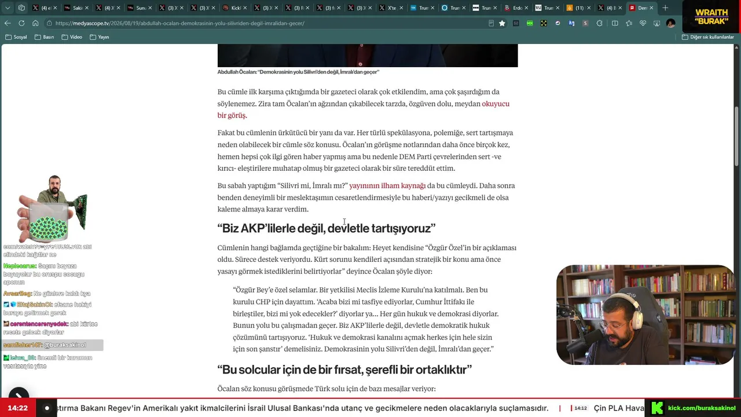Close the "Erdo" tab
This screenshot has width=741, height=417.
click(526, 8)
